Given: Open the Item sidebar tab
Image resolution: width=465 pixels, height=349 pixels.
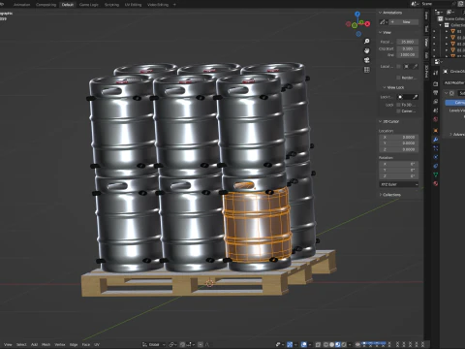Looking at the screenshot, I should (x=426, y=16).
